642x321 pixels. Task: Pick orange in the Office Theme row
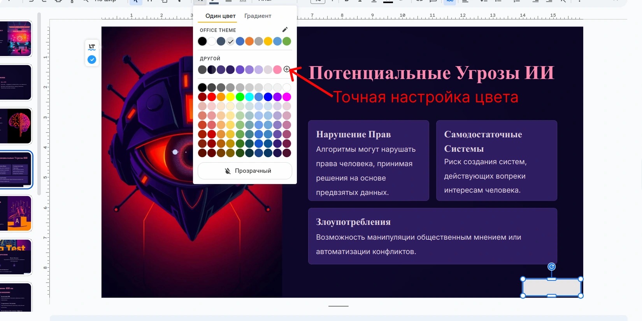pyautogui.click(x=249, y=41)
